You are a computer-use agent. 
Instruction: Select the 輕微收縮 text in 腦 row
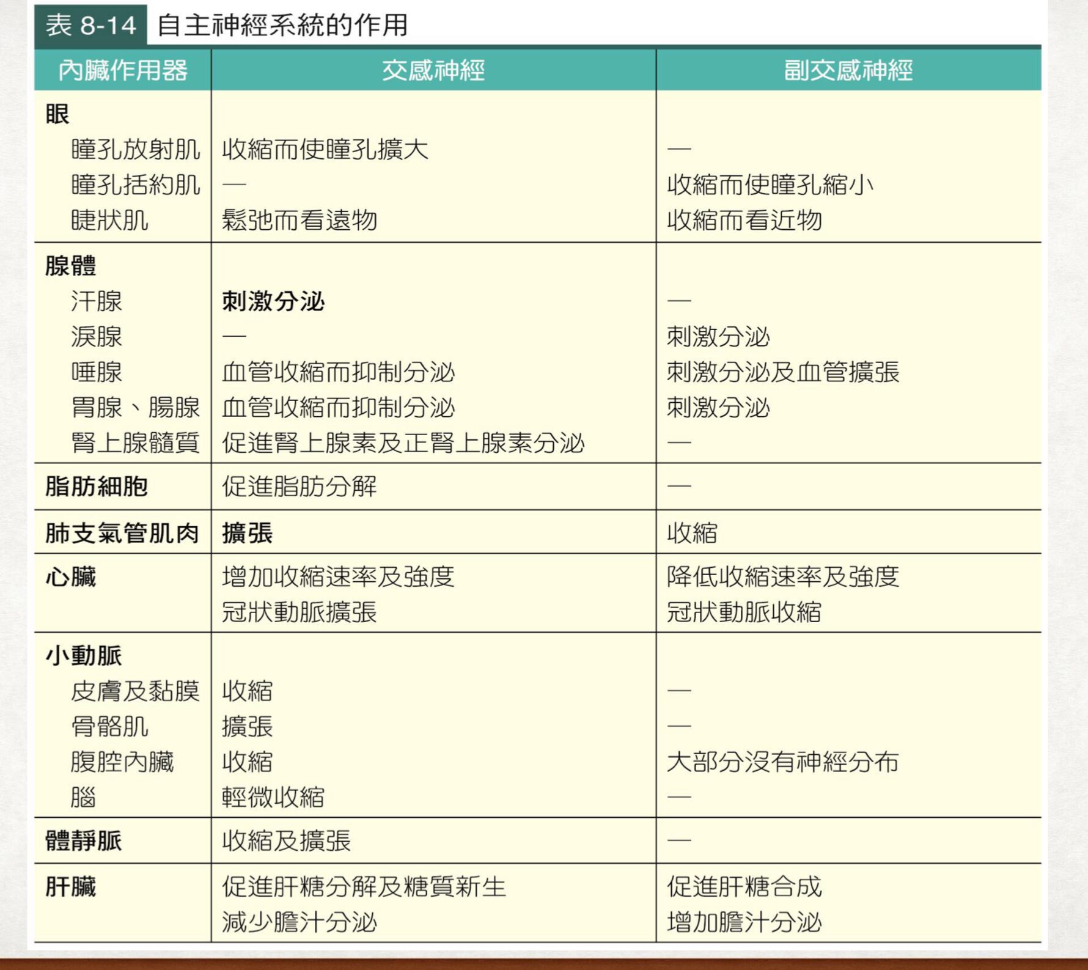pyautogui.click(x=273, y=797)
